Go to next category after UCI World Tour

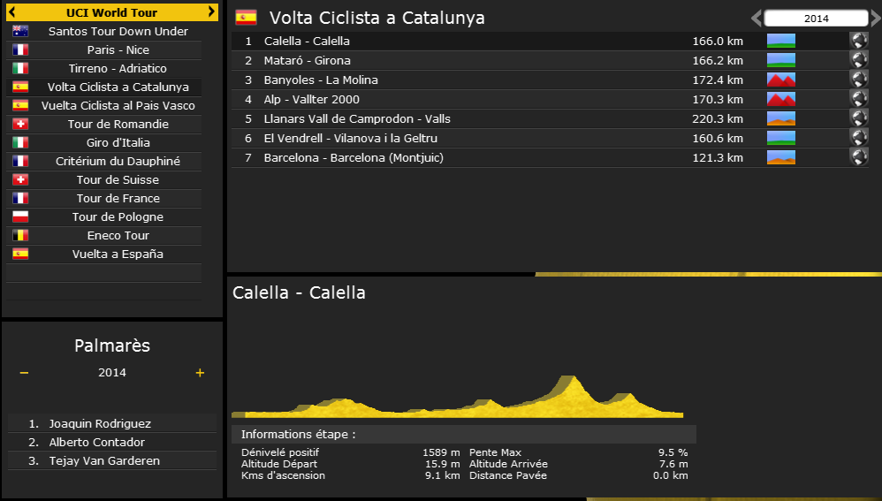point(211,12)
